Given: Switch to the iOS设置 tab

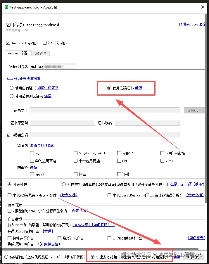Looking at the screenshot, I should pos(41,54).
